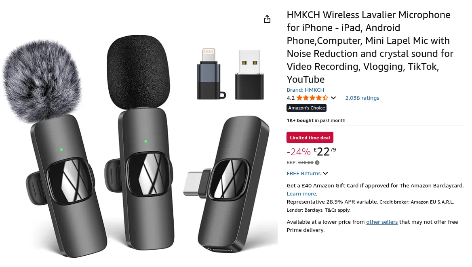Click the Amazon's Choice badge

[306, 108]
